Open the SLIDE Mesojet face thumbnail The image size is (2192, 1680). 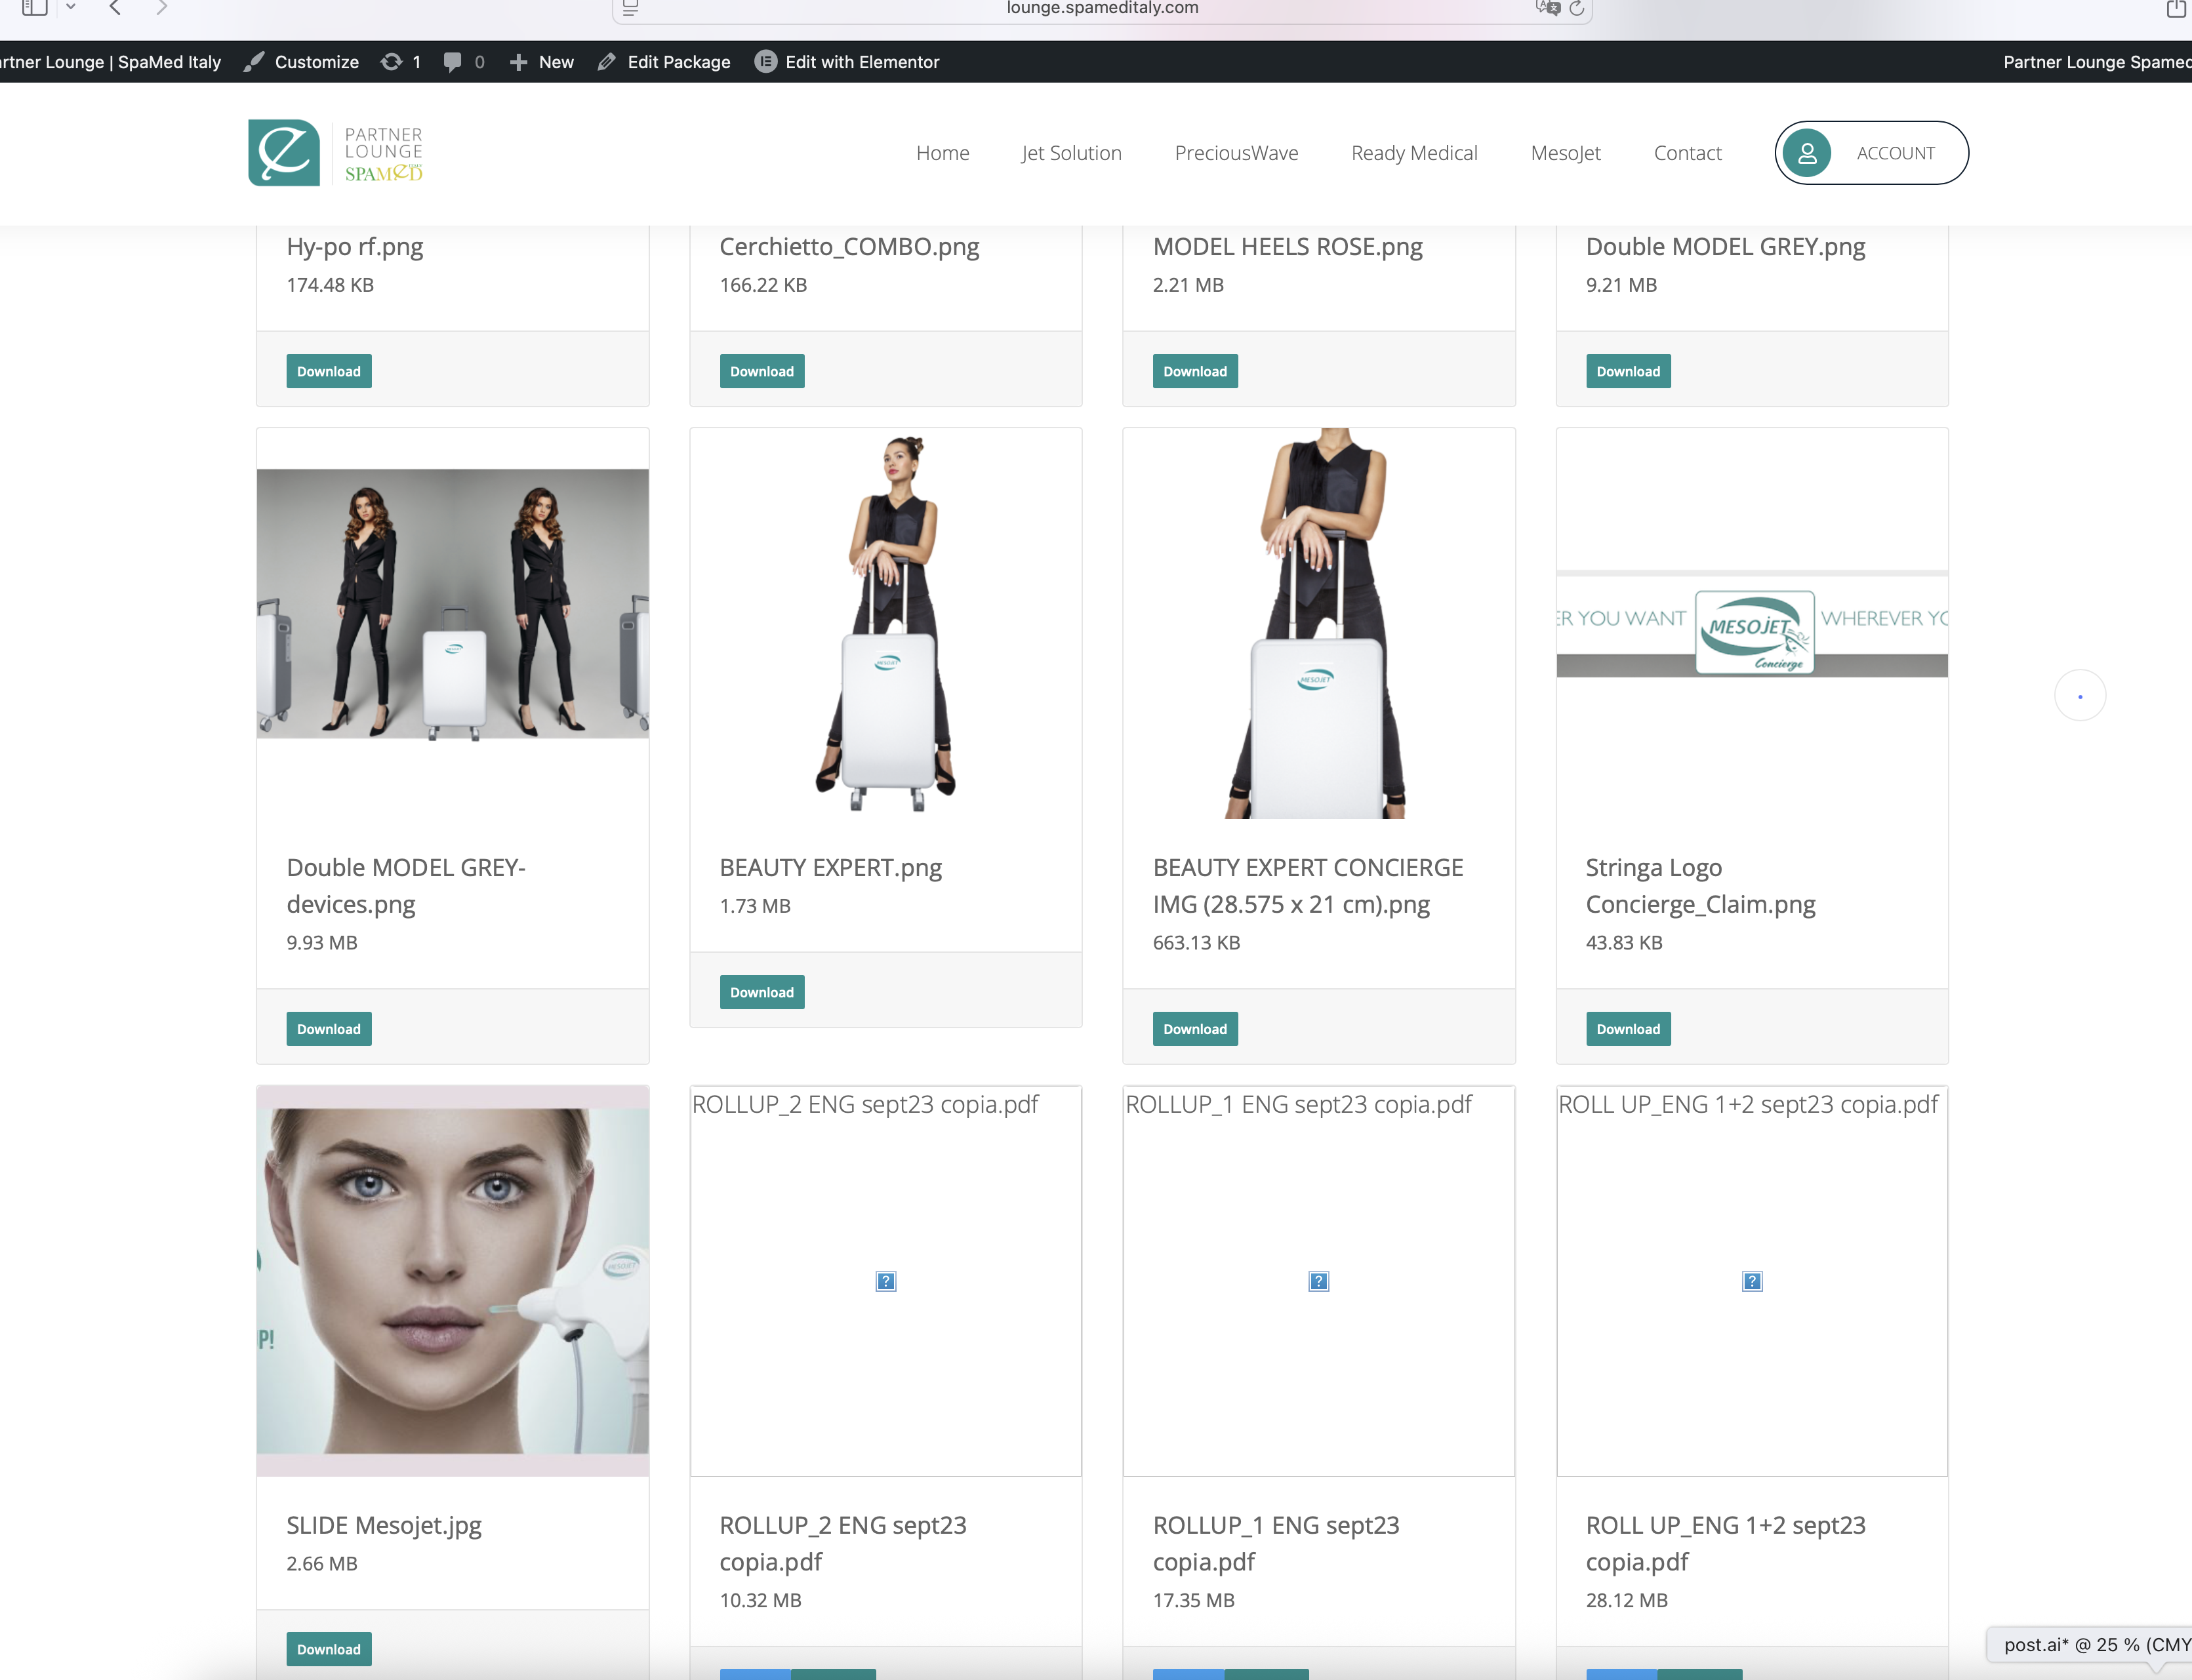453,1281
